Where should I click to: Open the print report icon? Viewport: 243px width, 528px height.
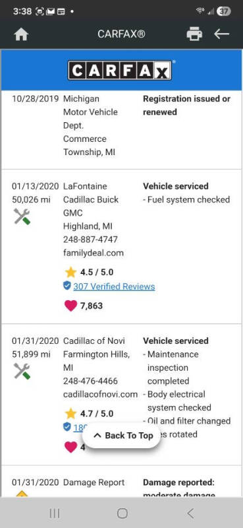194,34
